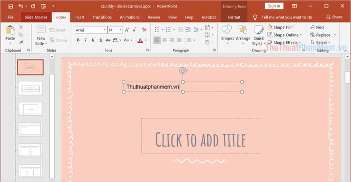The height and width of the screenshot is (182, 351).
Task: Select the second layout thumbnail in the pane
Action: point(30,88)
